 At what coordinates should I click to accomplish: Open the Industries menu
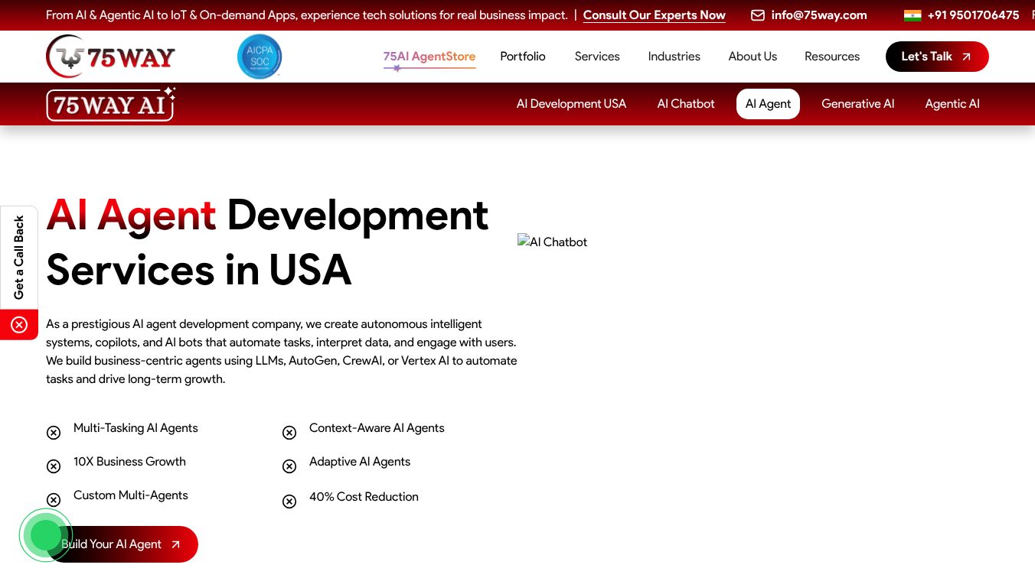point(674,57)
